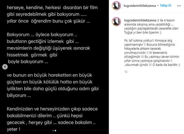This screenshot has width=184, height=134.
Task: Select the first carousel indicator dot
Action: (53, 130)
